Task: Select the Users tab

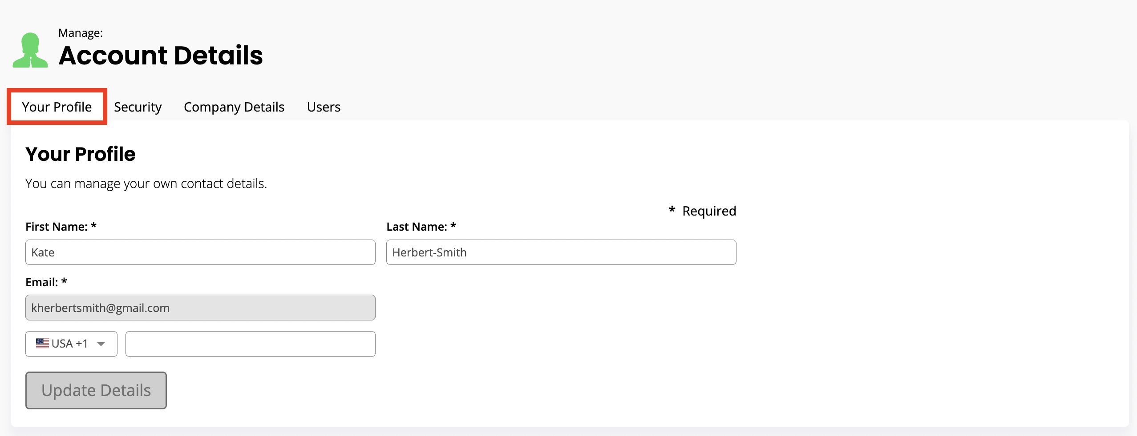Action: 324,107
